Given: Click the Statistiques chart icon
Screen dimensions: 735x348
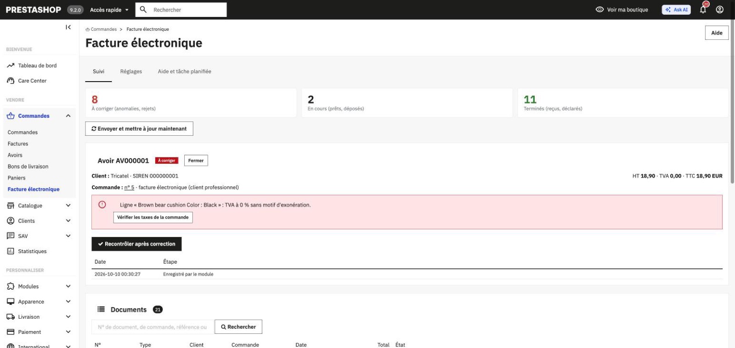Looking at the screenshot, I should pyautogui.click(x=11, y=251).
